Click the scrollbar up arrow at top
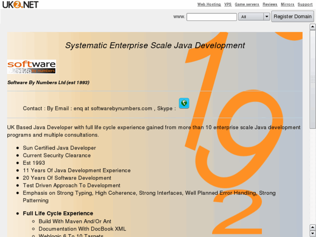Viewport: 316px width, 237px height. (313, 27)
